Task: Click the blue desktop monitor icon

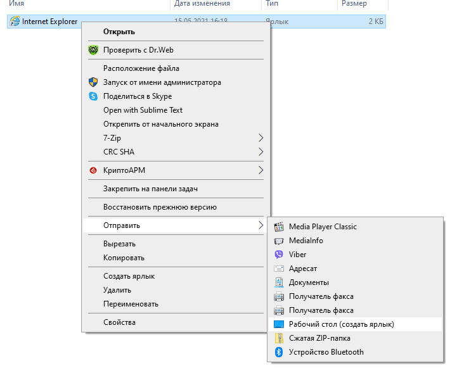Action: click(279, 324)
